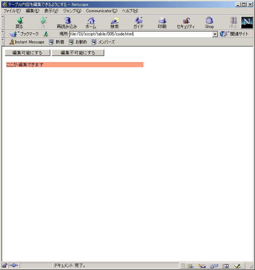255x270 pixels.
Task: Expand the location bar history dropdown
Action: (x=215, y=34)
